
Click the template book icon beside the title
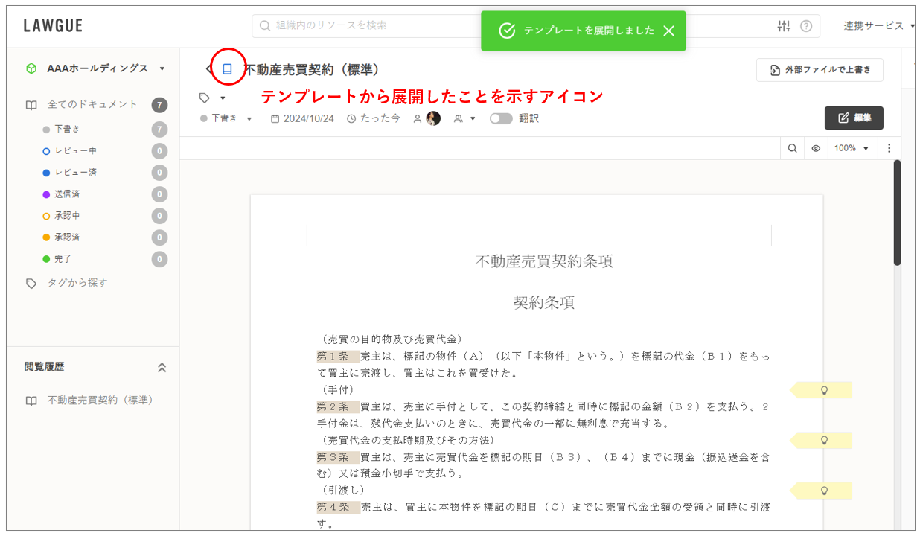point(228,69)
